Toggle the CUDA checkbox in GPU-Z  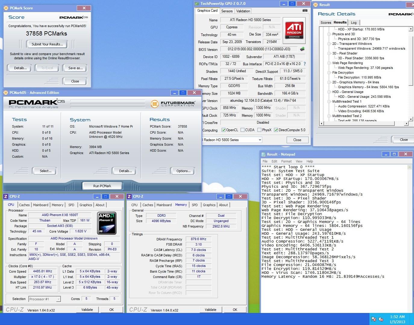(x=242, y=130)
